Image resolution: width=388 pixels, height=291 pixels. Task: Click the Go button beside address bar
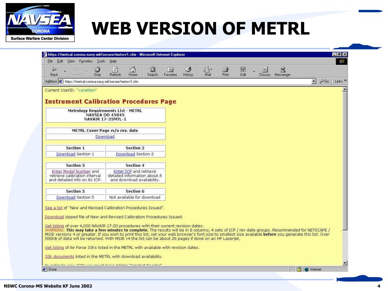point(324,81)
